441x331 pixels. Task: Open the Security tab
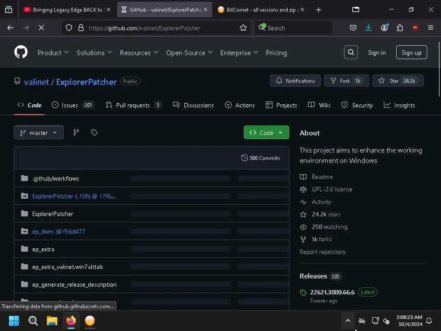click(x=357, y=105)
